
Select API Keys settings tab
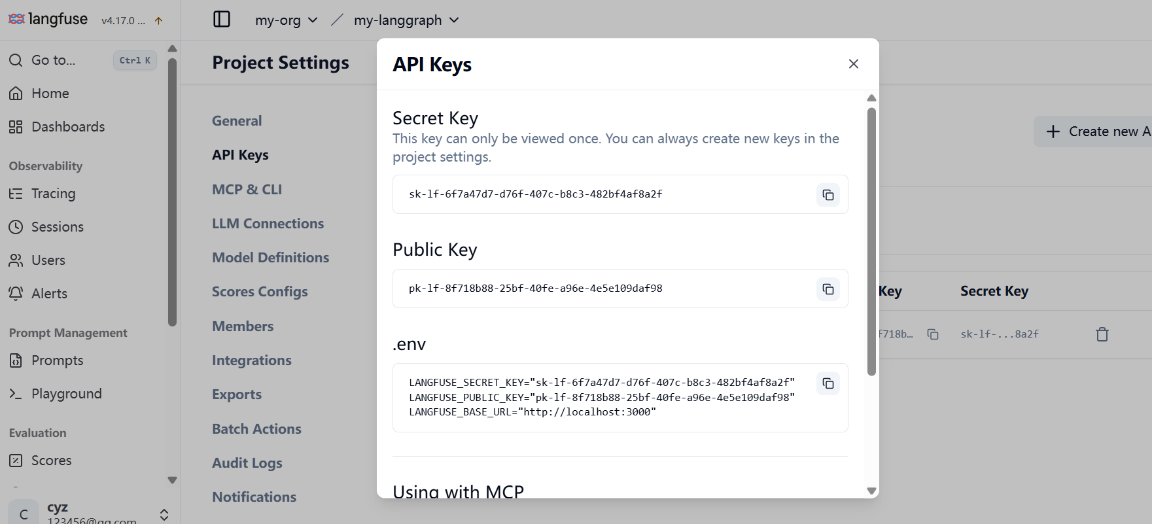click(240, 155)
